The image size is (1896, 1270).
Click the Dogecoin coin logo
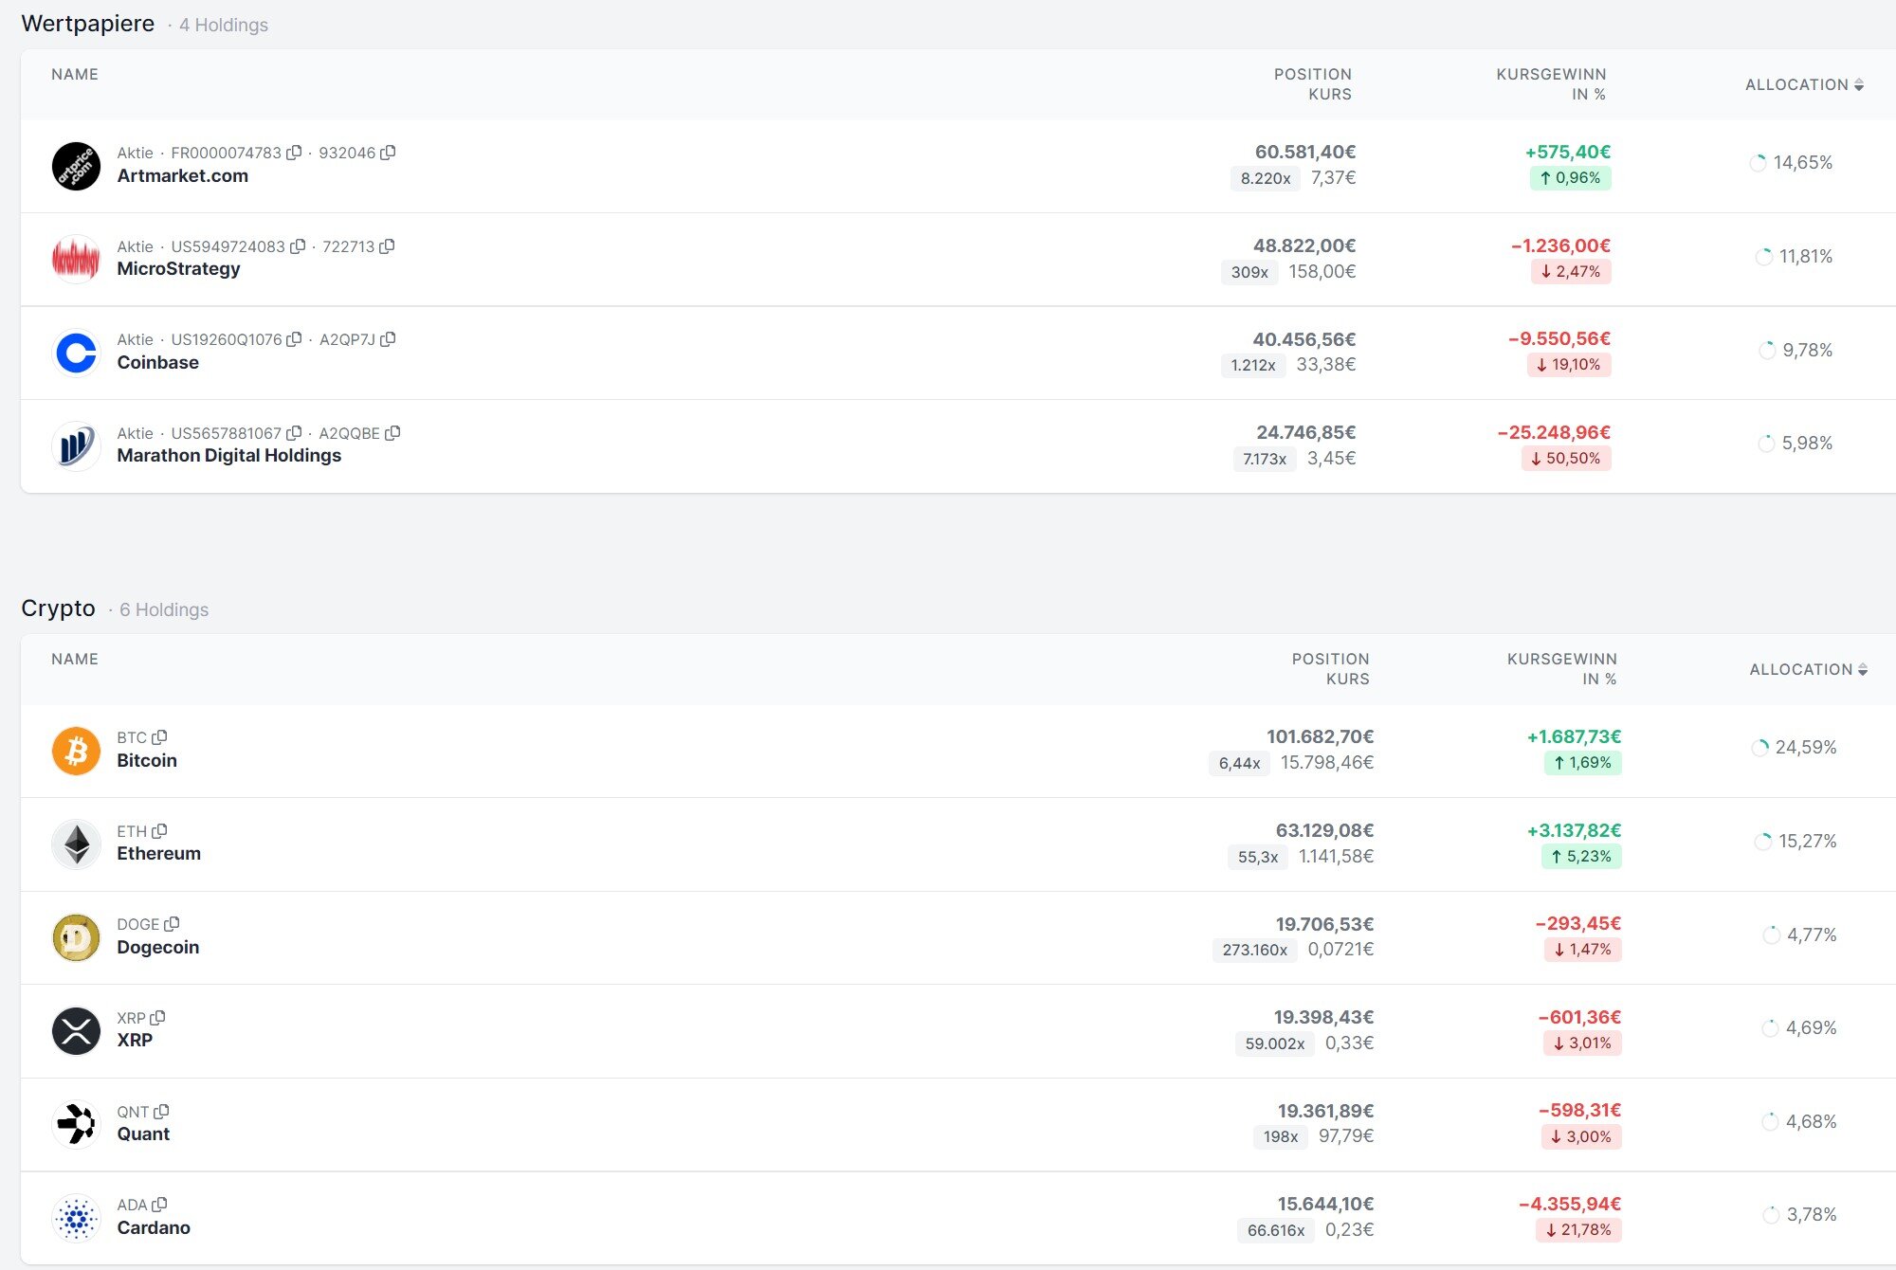tap(76, 937)
